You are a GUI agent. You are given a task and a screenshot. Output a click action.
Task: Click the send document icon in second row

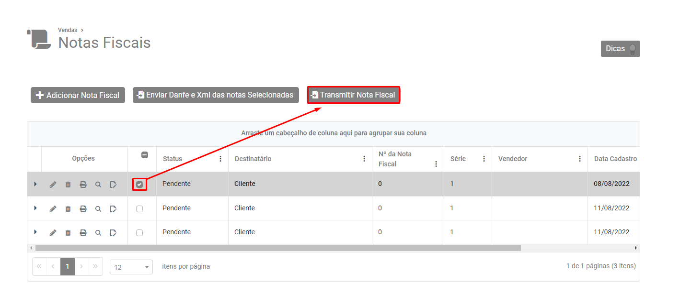113,209
